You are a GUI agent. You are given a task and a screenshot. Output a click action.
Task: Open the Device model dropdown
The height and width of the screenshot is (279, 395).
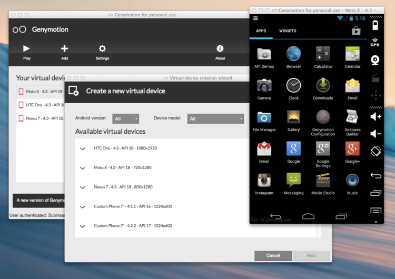pyautogui.click(x=215, y=118)
